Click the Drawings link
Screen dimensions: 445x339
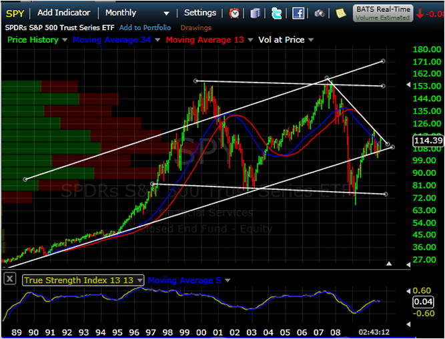tap(195, 28)
